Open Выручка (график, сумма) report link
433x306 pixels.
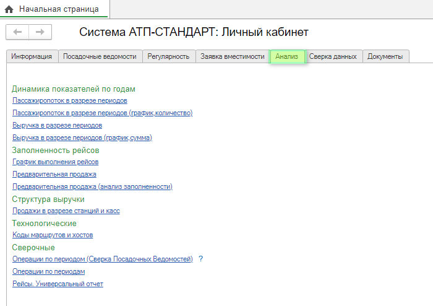[x=82, y=138]
